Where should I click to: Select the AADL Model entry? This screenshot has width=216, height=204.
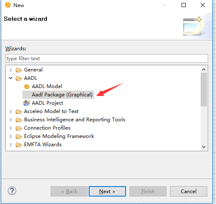point(47,86)
